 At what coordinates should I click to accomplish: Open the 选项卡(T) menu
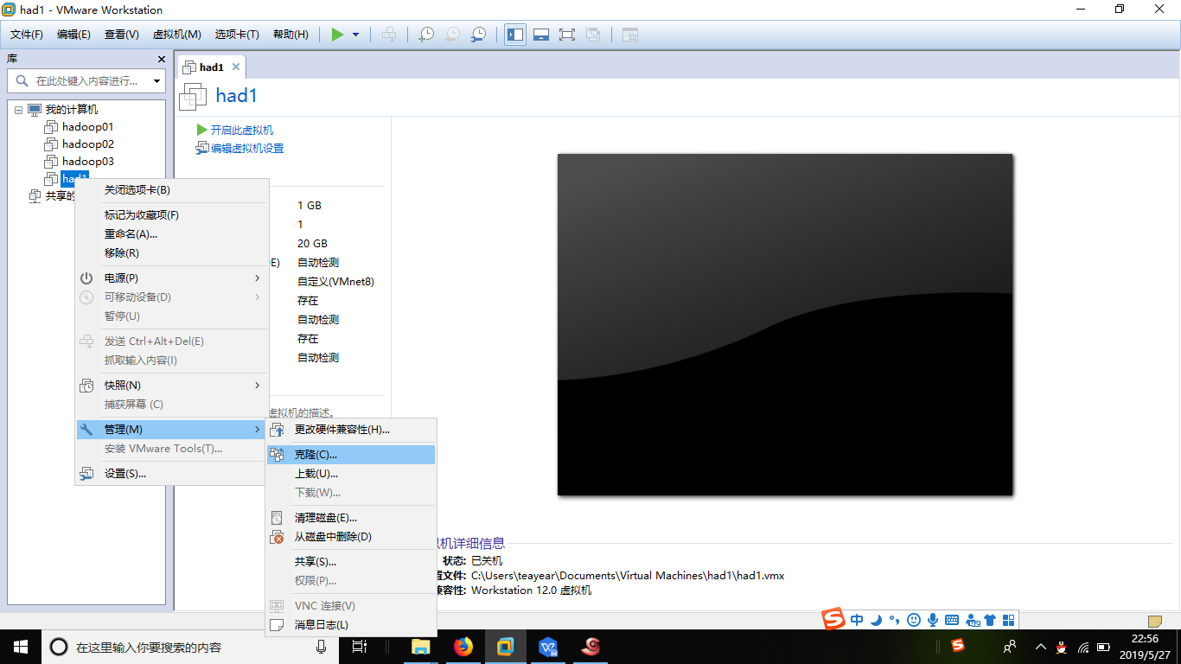[237, 35]
